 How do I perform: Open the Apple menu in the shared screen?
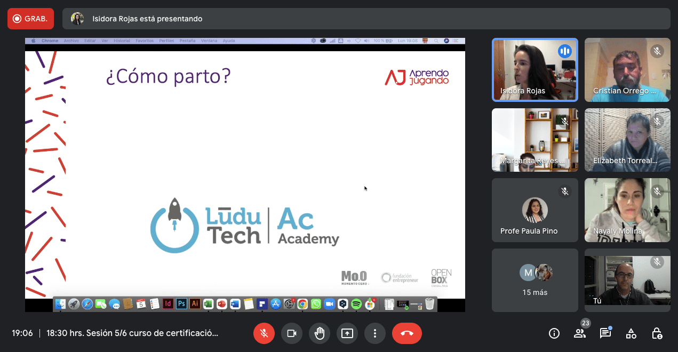[33, 41]
